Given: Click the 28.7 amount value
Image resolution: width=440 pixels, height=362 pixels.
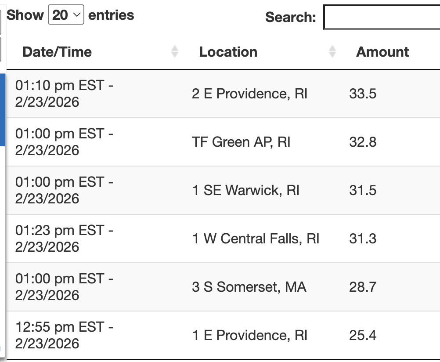Looking at the screenshot, I should click(363, 287).
